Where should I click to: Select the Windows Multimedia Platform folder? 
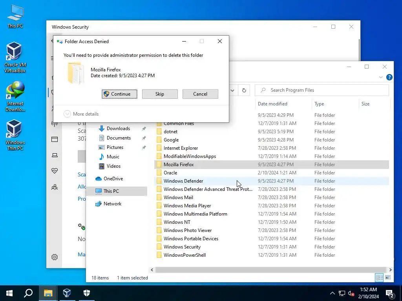tap(272, 214)
